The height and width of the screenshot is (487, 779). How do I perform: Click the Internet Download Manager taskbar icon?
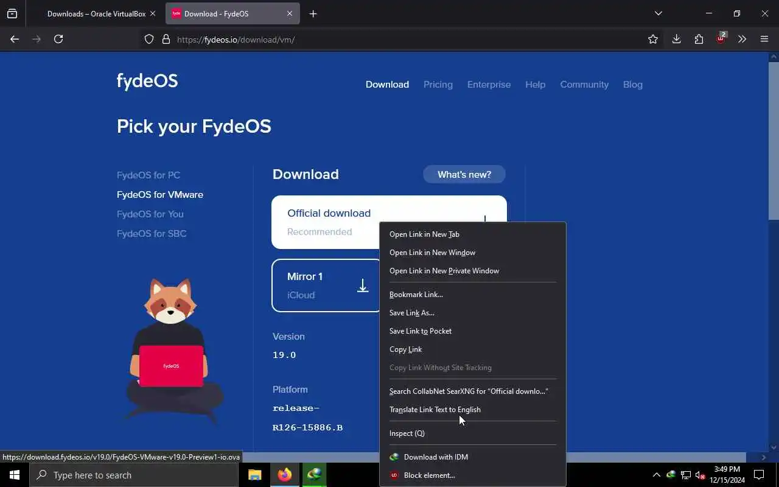[314, 475]
